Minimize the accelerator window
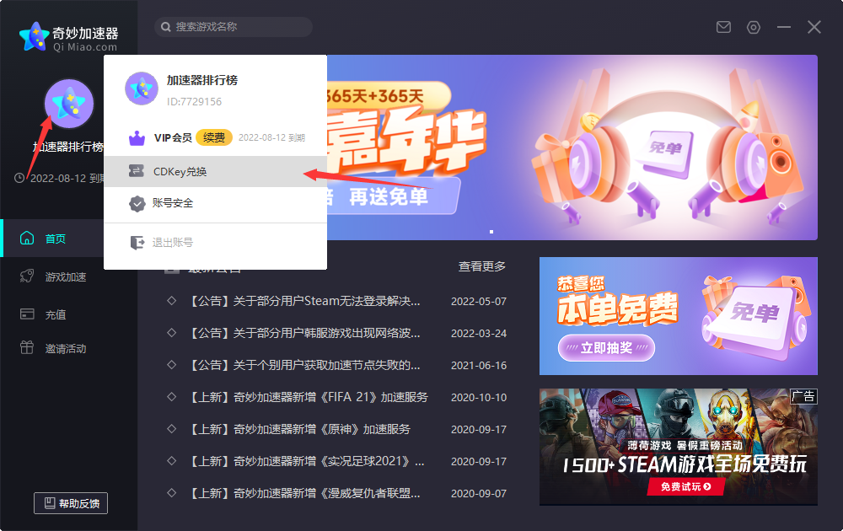This screenshot has width=843, height=531. click(x=784, y=27)
